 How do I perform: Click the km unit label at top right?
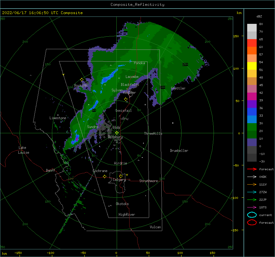239,13
